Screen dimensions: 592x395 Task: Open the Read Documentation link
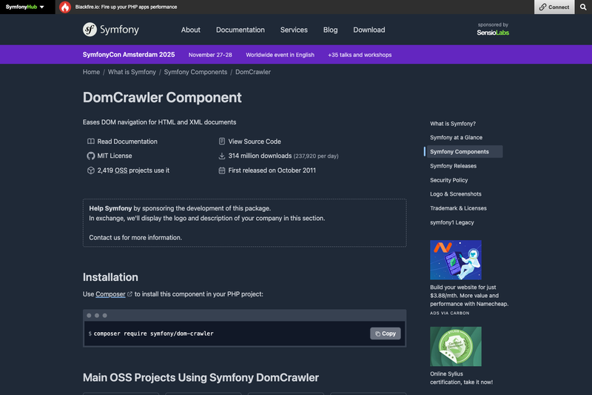[127, 142]
